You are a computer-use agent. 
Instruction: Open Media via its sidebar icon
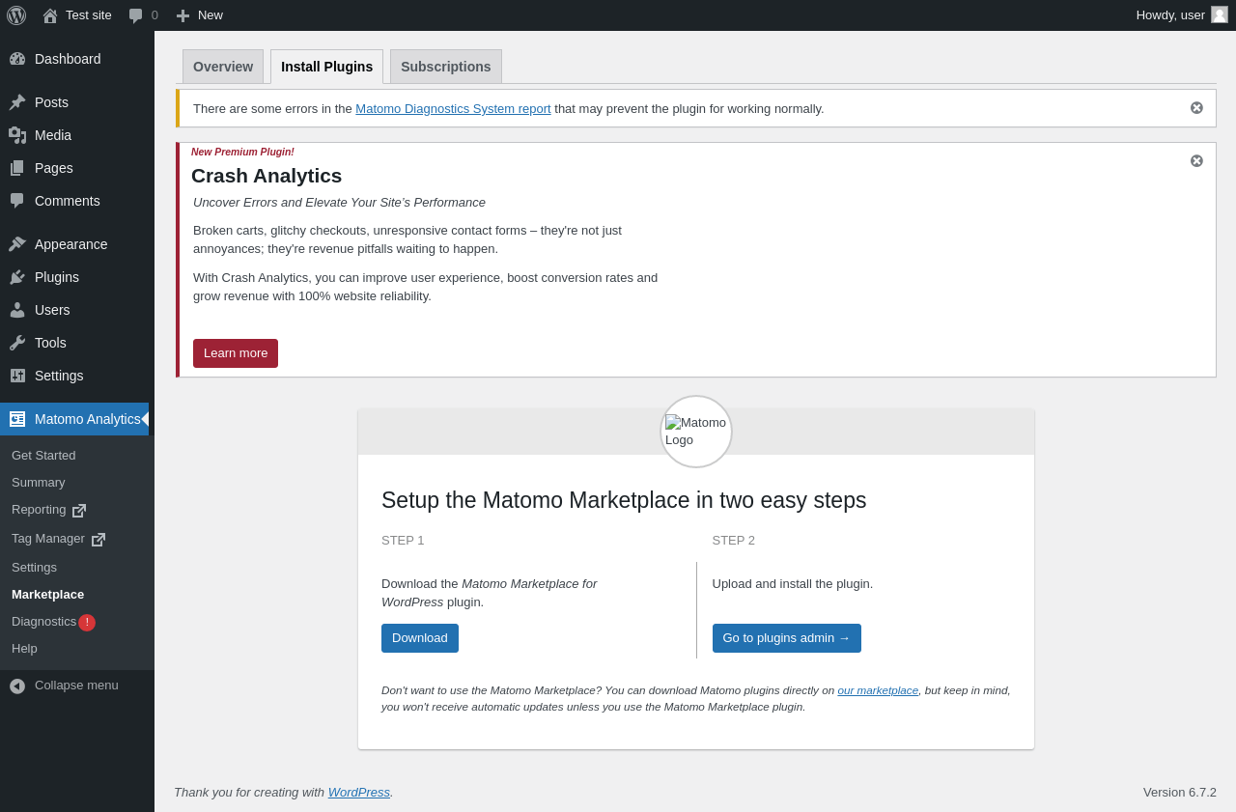(x=17, y=135)
